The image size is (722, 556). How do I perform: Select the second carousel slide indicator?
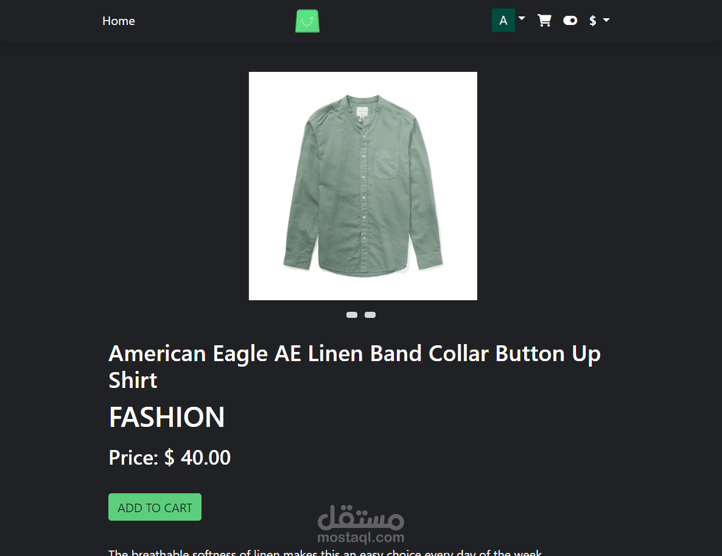click(x=370, y=315)
